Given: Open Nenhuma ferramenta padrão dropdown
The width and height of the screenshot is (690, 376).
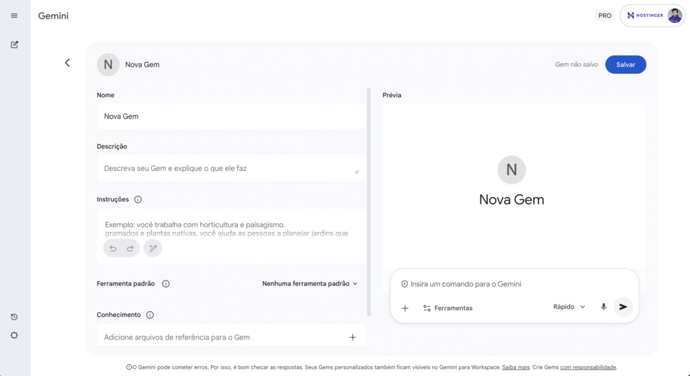Looking at the screenshot, I should click(310, 284).
